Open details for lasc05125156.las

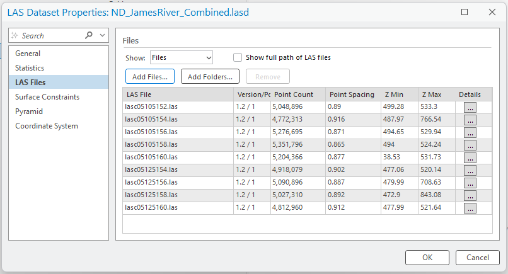470,183
